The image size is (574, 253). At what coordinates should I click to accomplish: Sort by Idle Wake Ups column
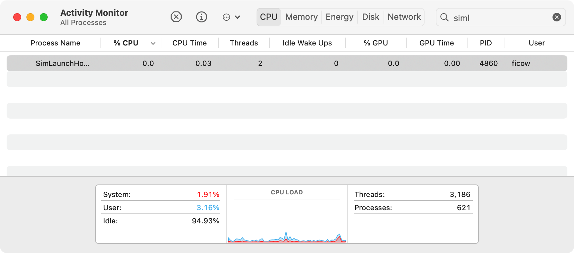point(307,43)
